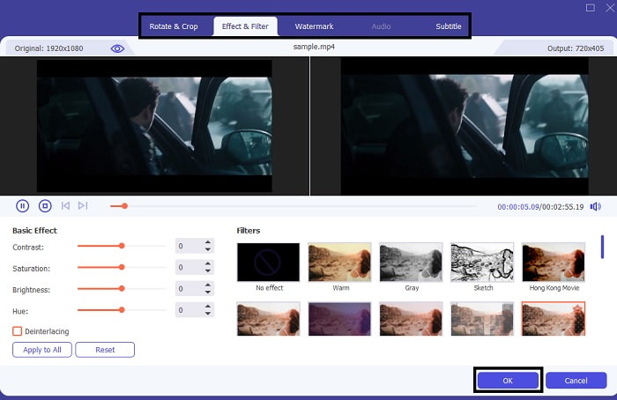Screen dimensions: 617x400
Task: Click the Saturation slider handle
Action: pos(122,267)
